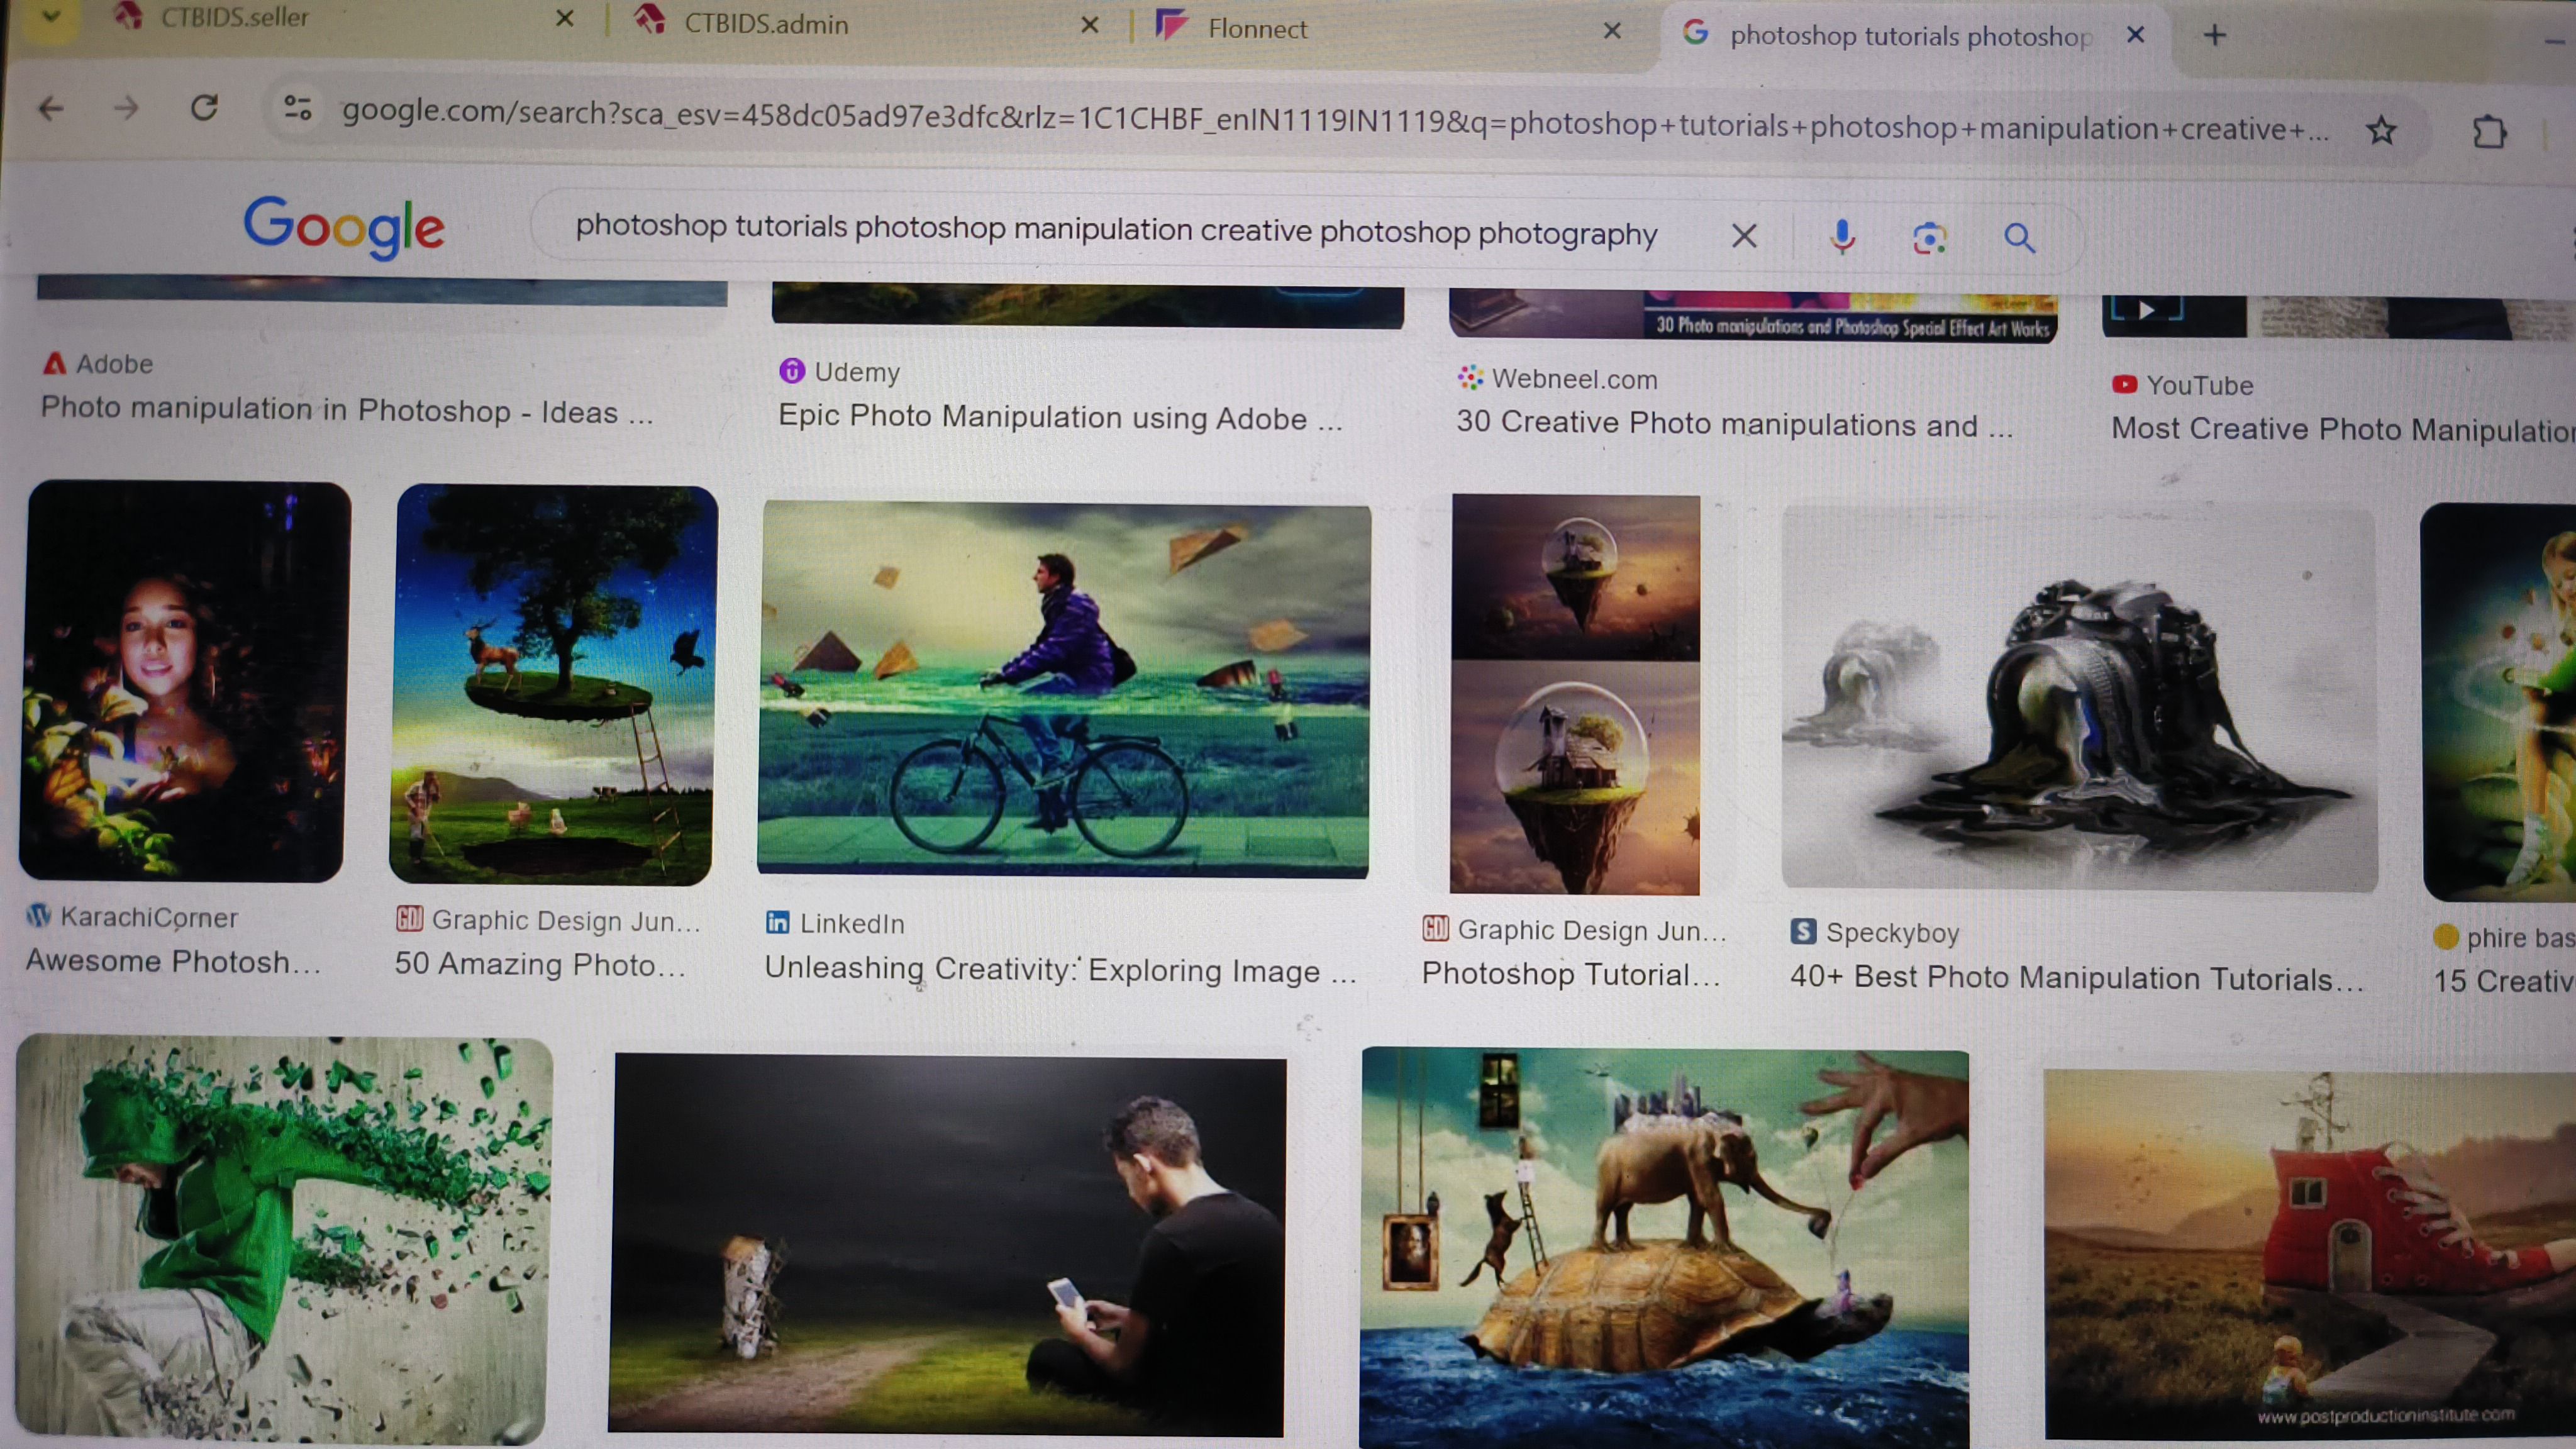The width and height of the screenshot is (2576, 1449).
Task: Click the browser back arrow
Action: (50, 108)
